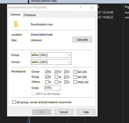Select the Common tab
The image size is (129, 123).
click(15, 14)
